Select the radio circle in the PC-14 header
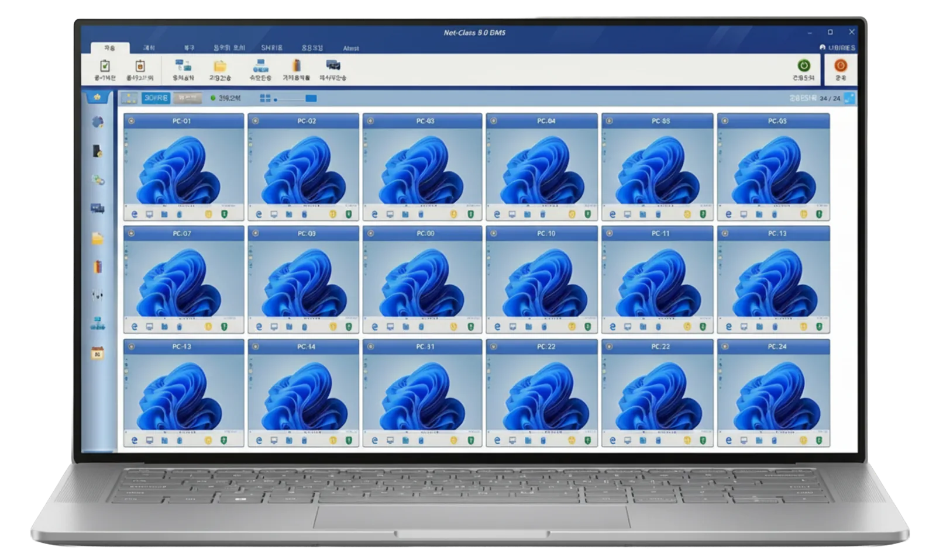Screen dimensions: 936x554 point(256,347)
